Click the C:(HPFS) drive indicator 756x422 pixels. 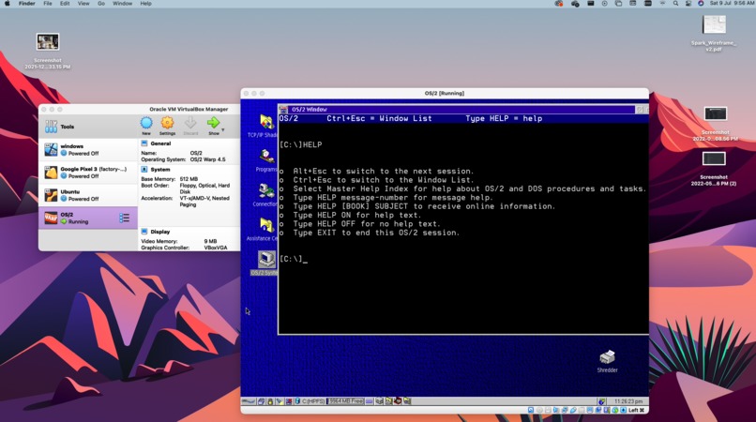pyautogui.click(x=310, y=401)
